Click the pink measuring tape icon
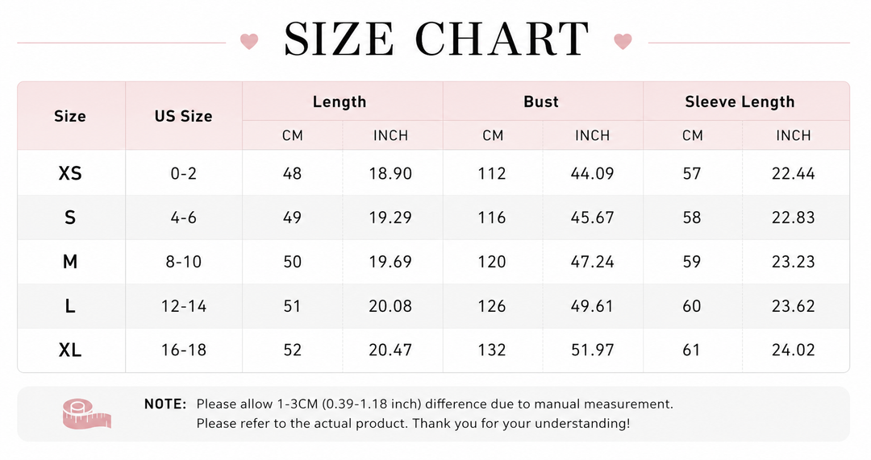 [86, 415]
